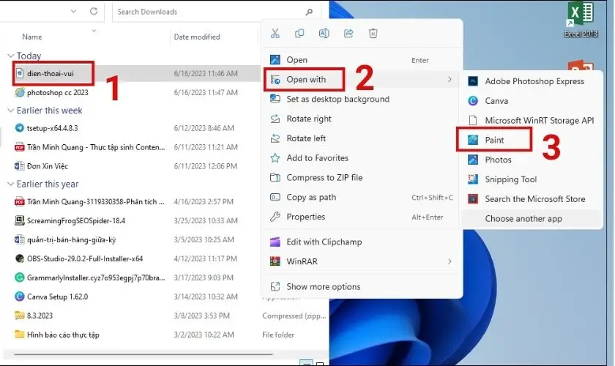
Task: Open address bar history dropdown arrow
Action: click(x=73, y=12)
